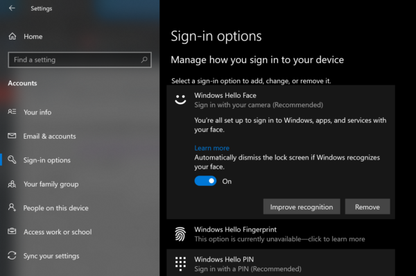The width and height of the screenshot is (416, 276).
Task: Collapse the Windows Hello Face header
Action: click(x=281, y=100)
